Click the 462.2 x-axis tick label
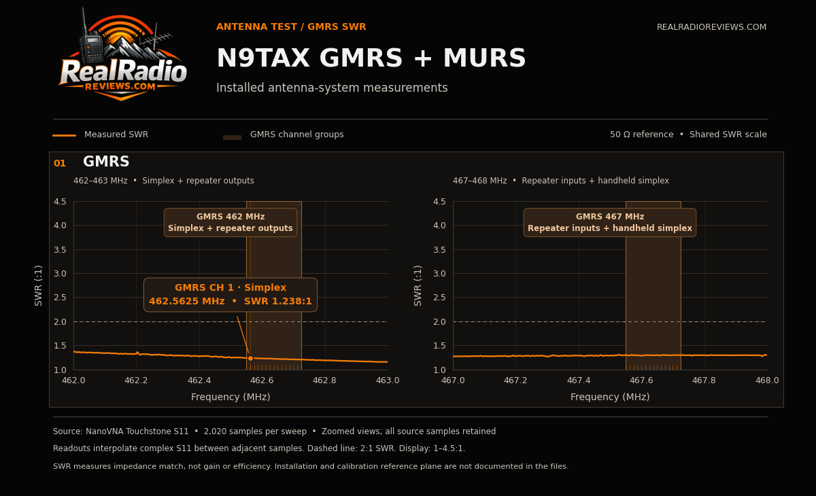816x496 pixels. coord(136,380)
